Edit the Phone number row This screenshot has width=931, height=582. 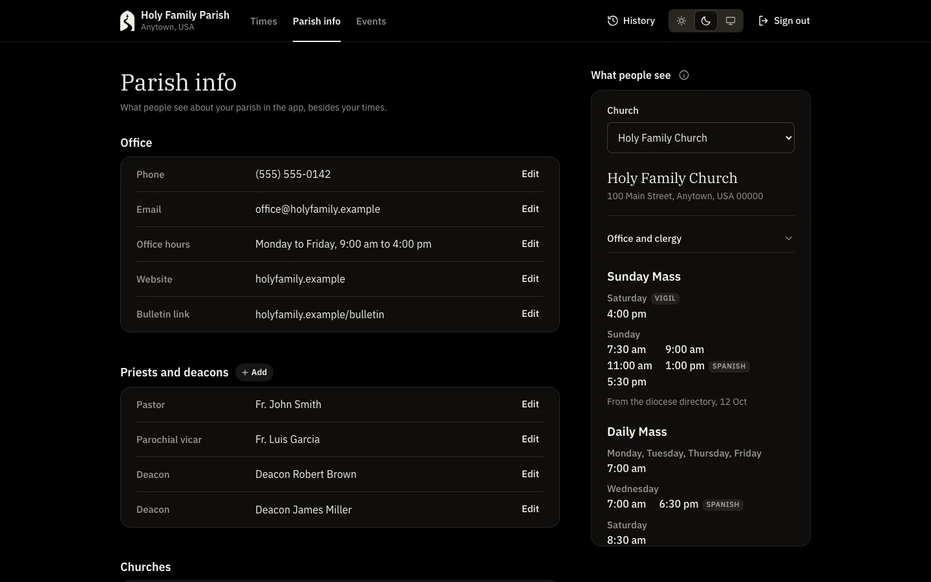tap(530, 174)
